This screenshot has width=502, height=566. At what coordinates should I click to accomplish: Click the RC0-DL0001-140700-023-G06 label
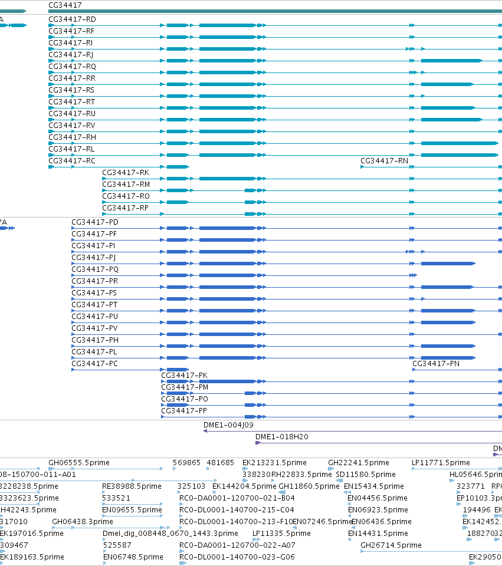[237, 557]
